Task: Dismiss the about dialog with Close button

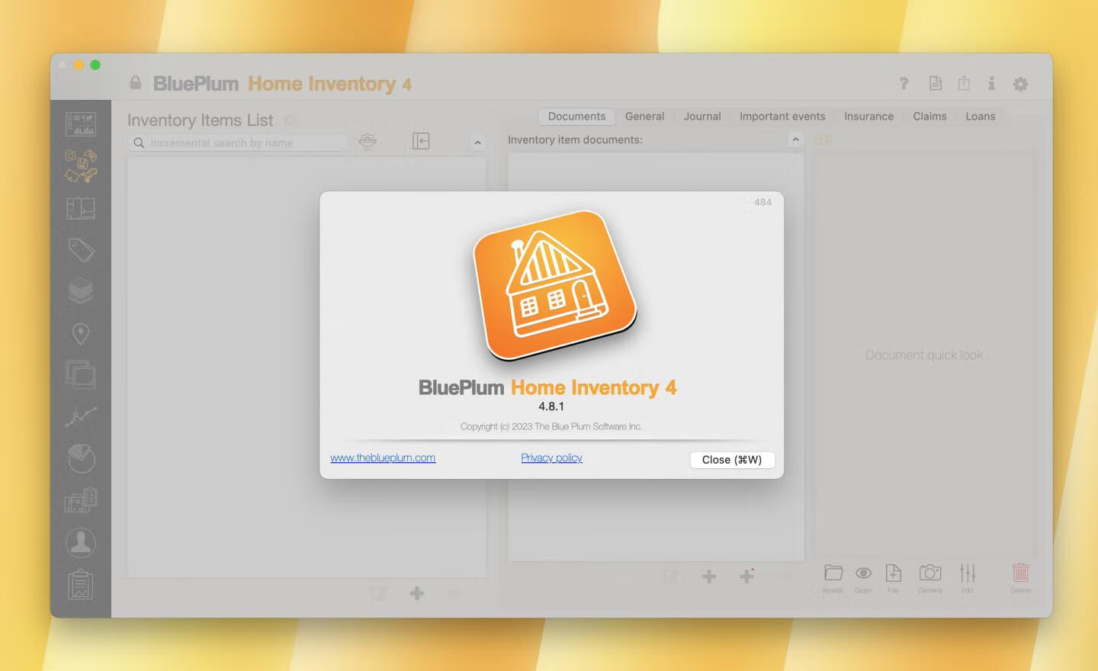Action: coord(731,460)
